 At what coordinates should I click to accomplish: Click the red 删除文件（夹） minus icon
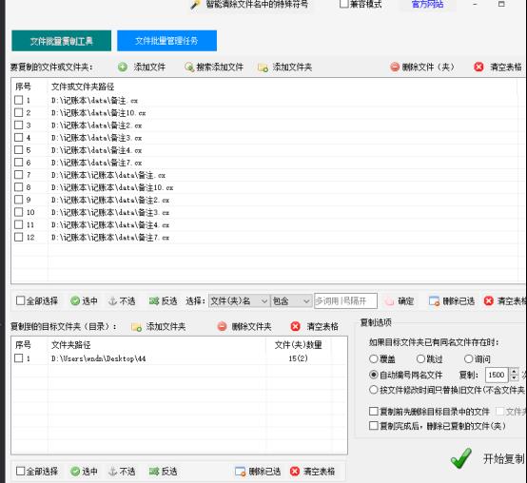pyautogui.click(x=395, y=68)
